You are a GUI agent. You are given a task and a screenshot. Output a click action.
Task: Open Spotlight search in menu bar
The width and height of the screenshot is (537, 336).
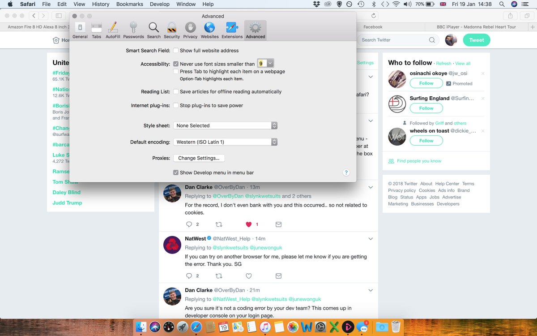coord(502,4)
